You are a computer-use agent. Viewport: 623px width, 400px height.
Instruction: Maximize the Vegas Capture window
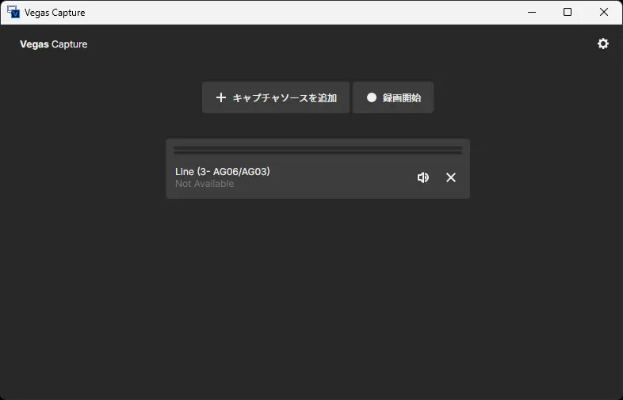pyautogui.click(x=568, y=13)
